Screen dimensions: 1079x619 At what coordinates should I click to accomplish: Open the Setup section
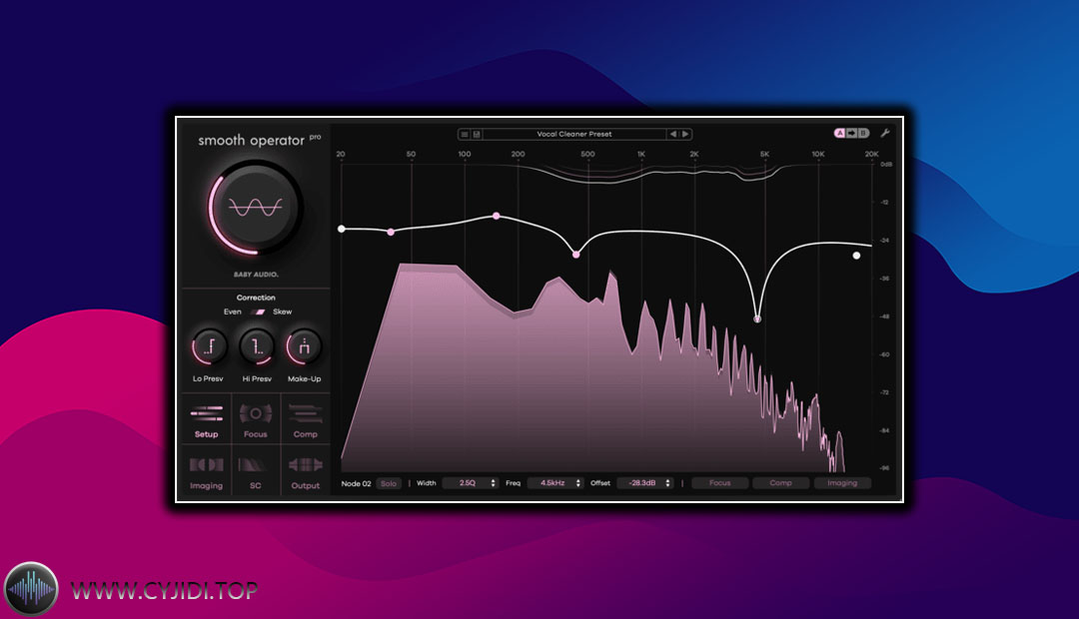click(207, 419)
